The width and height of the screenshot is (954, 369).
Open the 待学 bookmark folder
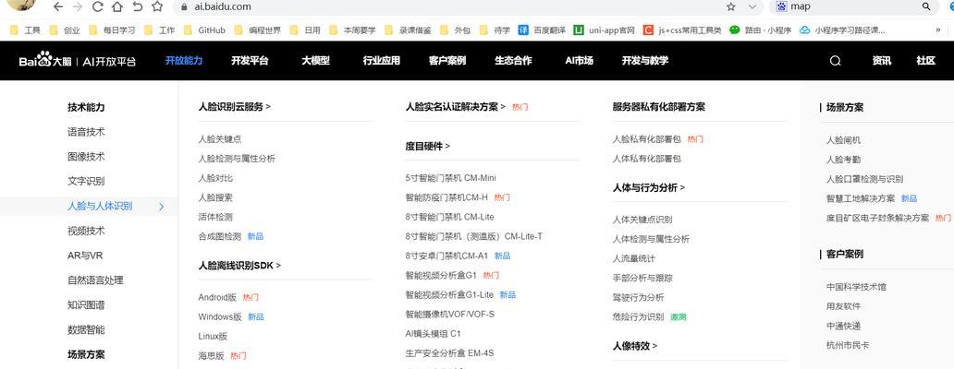click(x=495, y=30)
